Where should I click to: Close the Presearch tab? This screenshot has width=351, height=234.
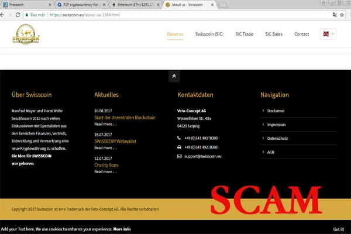pos(50,5)
